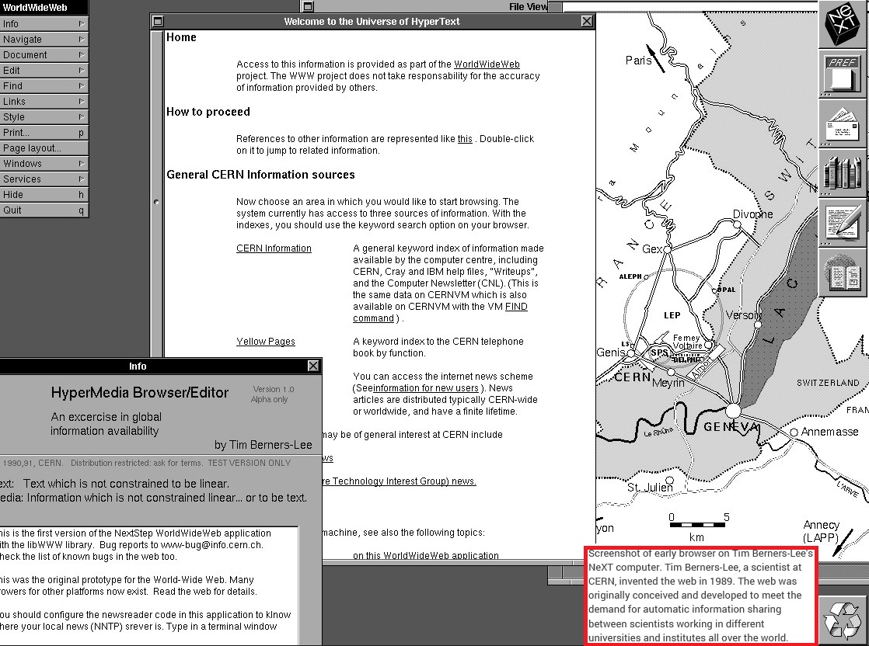The image size is (869, 646).
Task: Open the Links submenu
Action: point(44,101)
